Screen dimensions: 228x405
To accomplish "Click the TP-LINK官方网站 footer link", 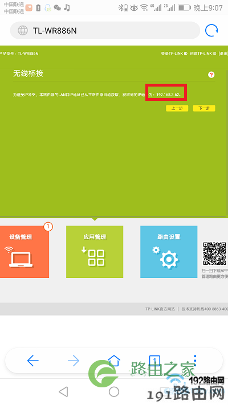I will coord(160,309).
